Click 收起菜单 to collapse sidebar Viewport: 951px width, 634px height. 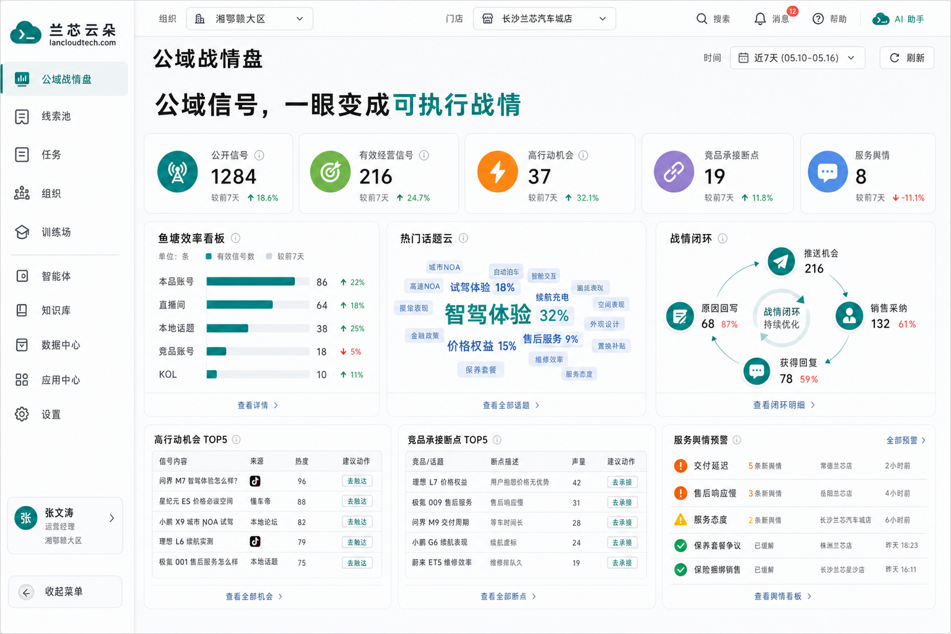pyautogui.click(x=65, y=592)
